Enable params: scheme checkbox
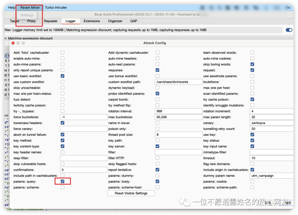Viewport: 298px width, 215px height. click(x=62, y=187)
